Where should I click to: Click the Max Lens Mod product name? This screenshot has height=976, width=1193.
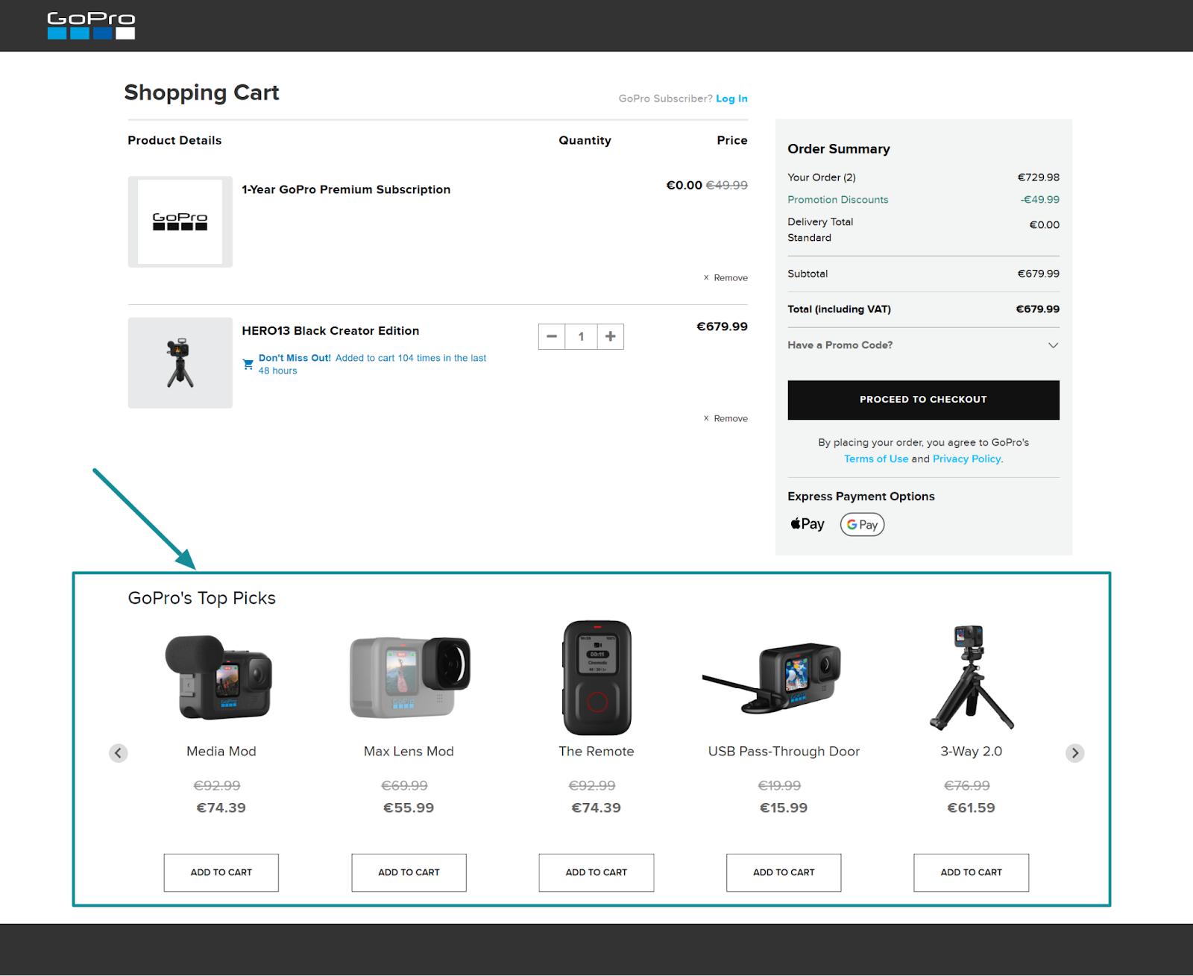pos(409,752)
